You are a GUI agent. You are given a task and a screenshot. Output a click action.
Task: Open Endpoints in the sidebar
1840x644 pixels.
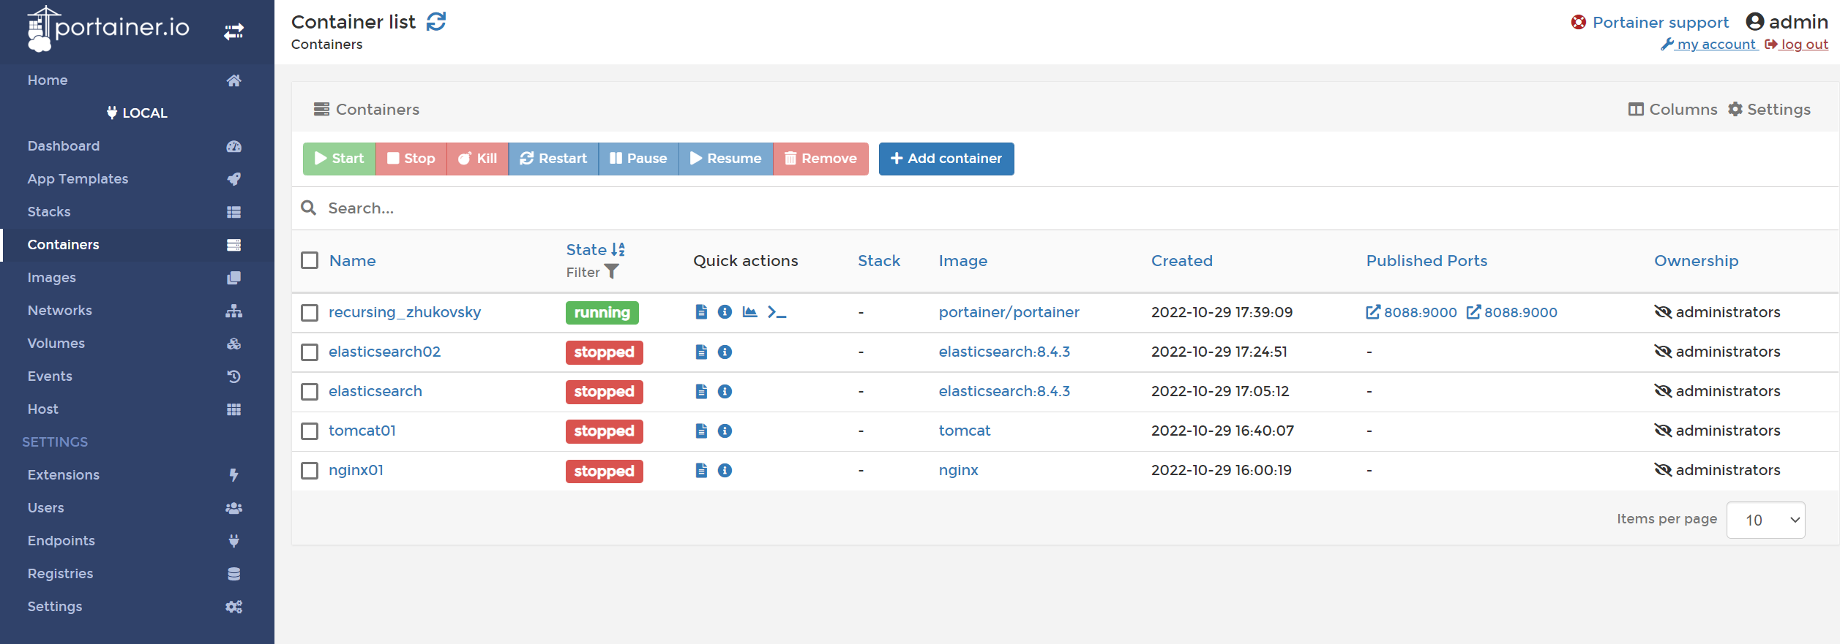click(137, 541)
